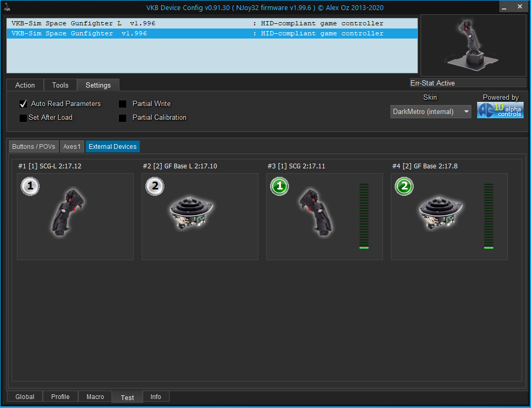Uncheck Auto Read Parameters

click(23, 104)
